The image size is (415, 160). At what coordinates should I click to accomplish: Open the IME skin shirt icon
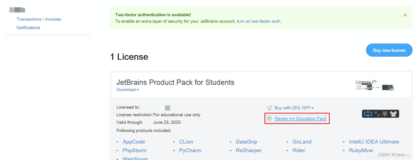pyautogui.click(x=394, y=114)
